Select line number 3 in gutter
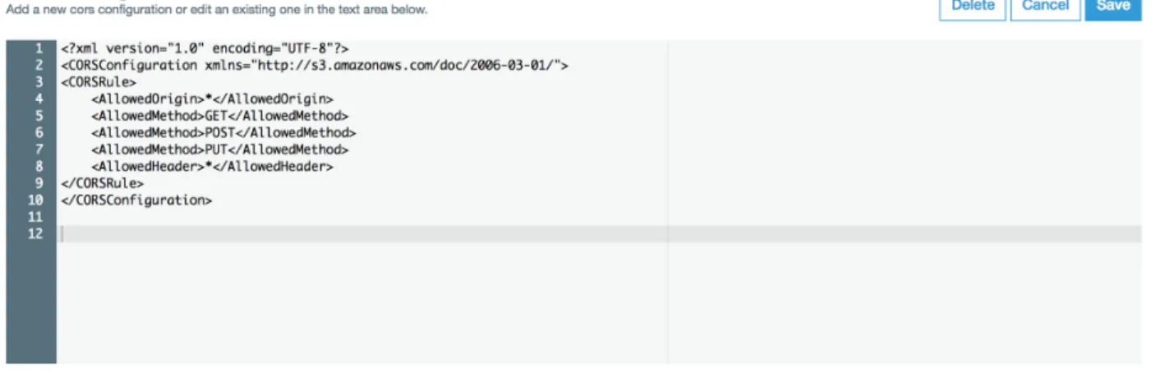1152x372 pixels. coord(39,82)
